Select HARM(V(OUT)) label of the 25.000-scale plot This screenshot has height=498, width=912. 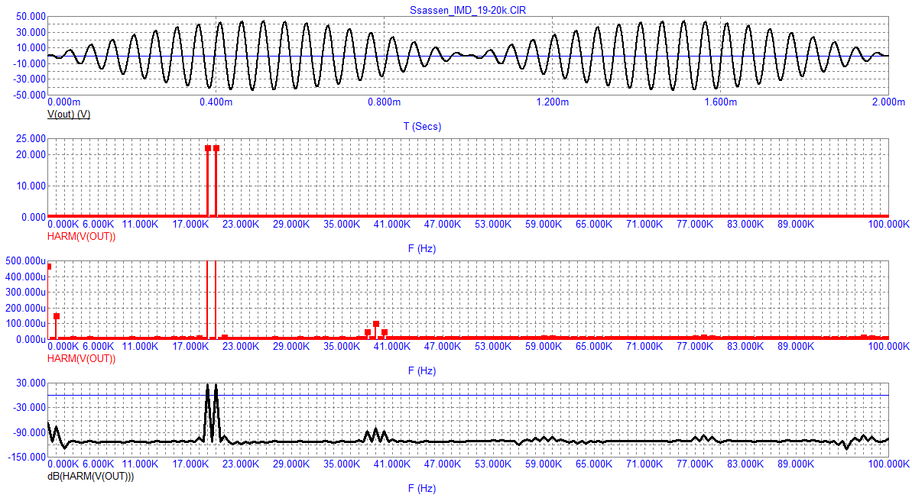(82, 237)
